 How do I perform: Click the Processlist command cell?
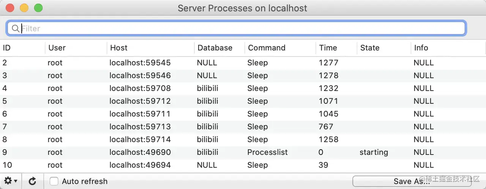click(268, 153)
